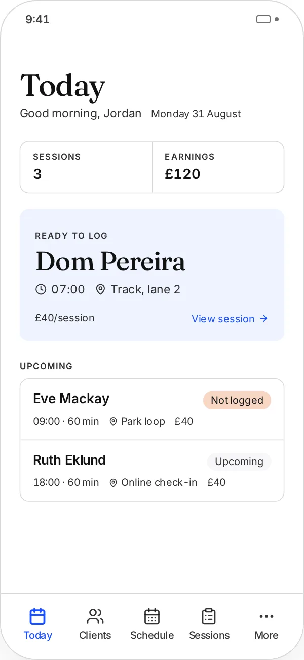Open Ruth Eklund's upcoming session row

[x=152, y=471]
